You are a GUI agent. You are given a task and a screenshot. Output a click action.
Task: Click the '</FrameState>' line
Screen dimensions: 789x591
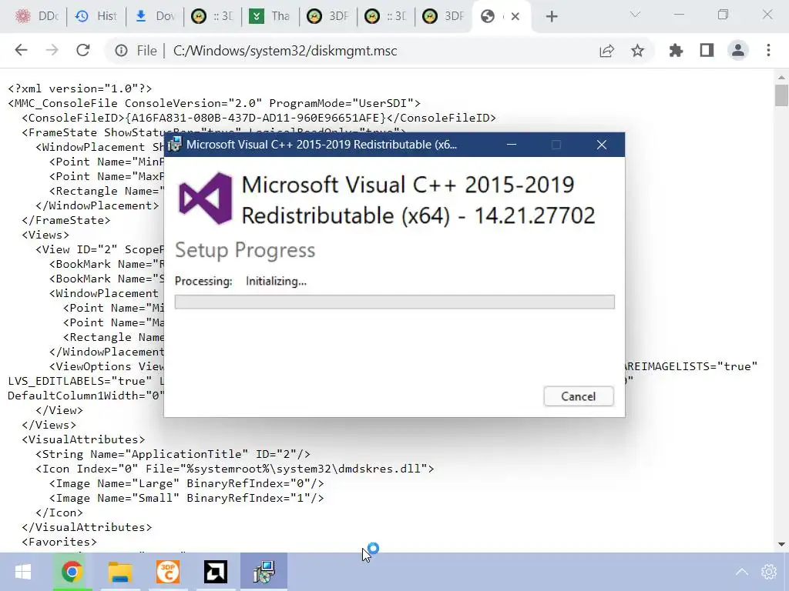(x=66, y=221)
